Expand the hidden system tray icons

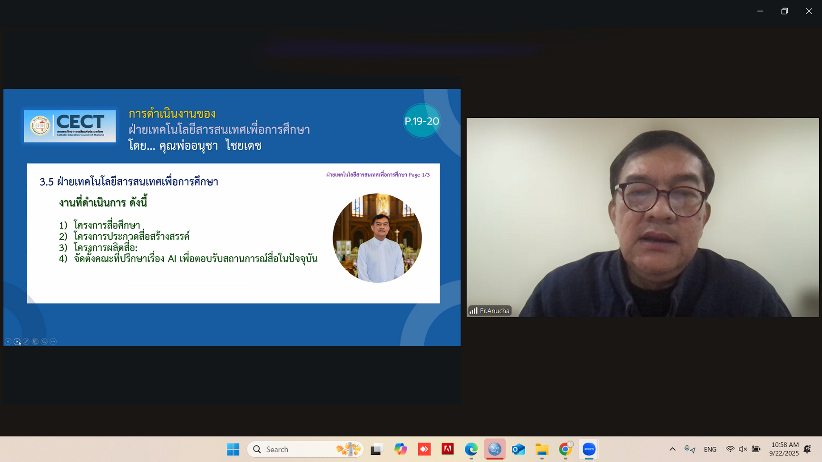(x=672, y=449)
